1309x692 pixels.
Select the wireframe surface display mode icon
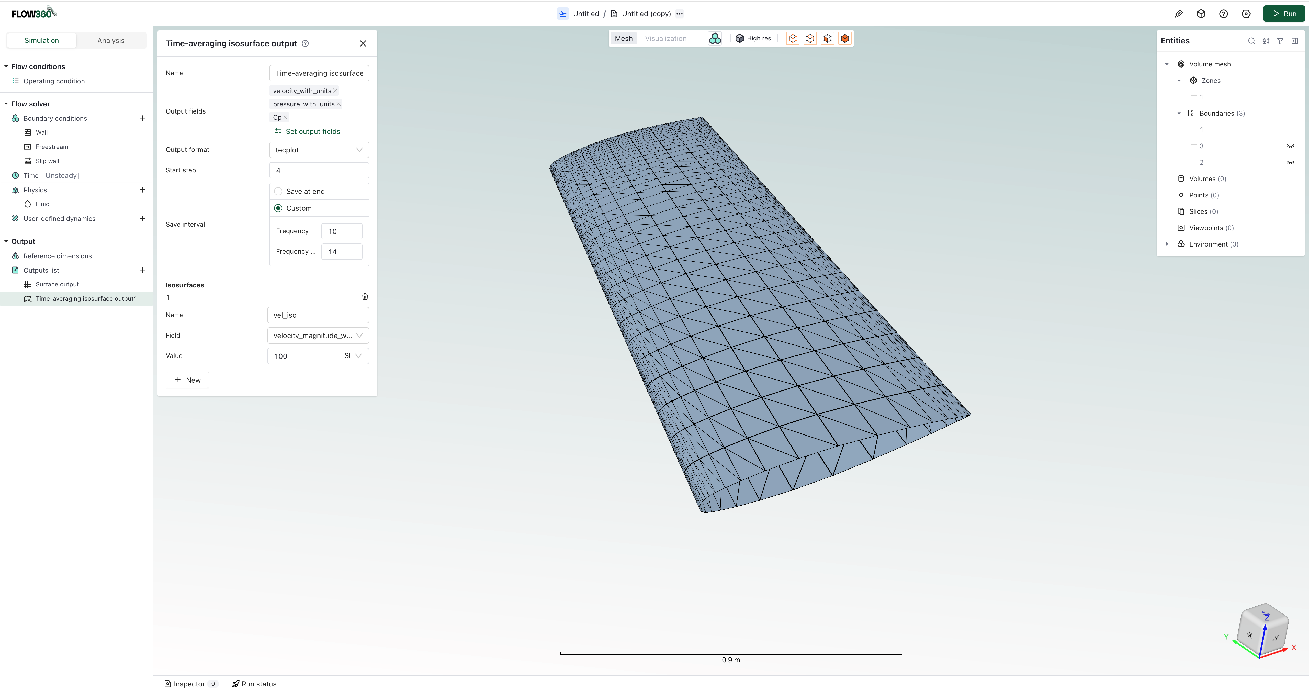point(810,38)
